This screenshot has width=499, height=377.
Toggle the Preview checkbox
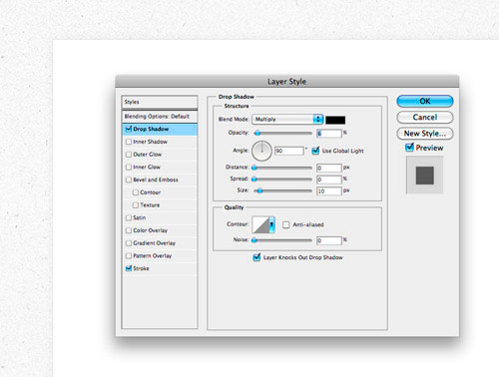point(409,148)
